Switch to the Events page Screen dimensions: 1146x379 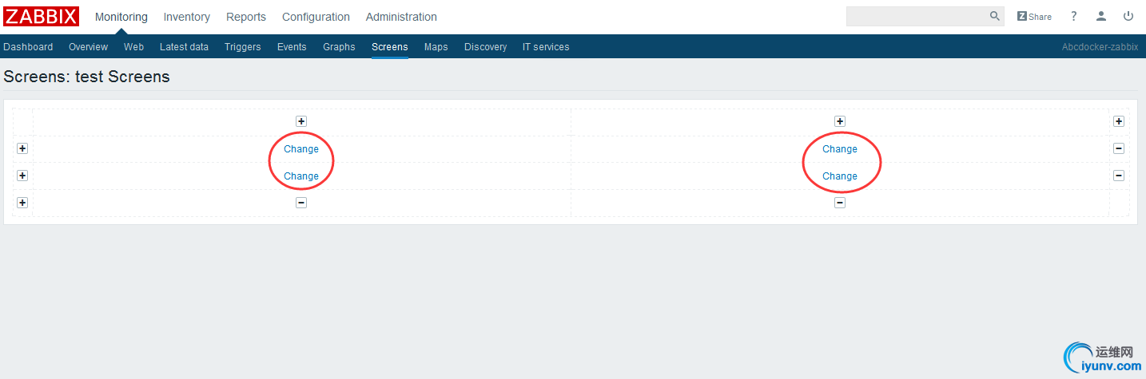tap(292, 47)
